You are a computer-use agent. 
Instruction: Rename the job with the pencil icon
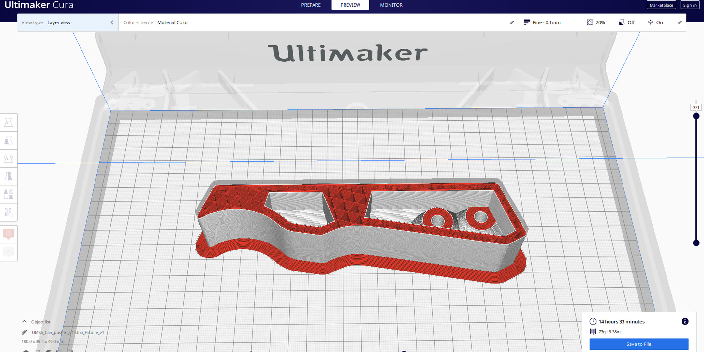(x=25, y=332)
